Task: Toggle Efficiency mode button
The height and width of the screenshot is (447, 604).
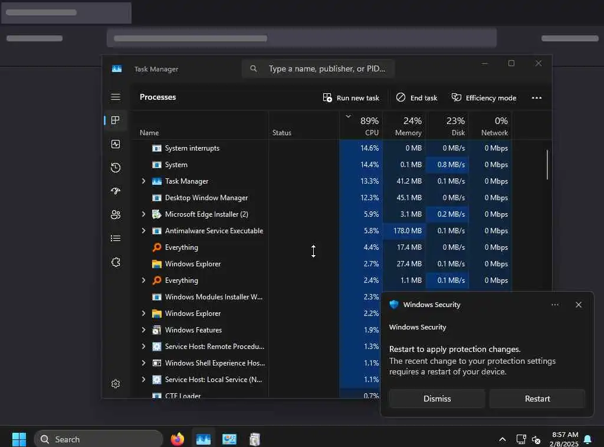Action: pos(484,97)
